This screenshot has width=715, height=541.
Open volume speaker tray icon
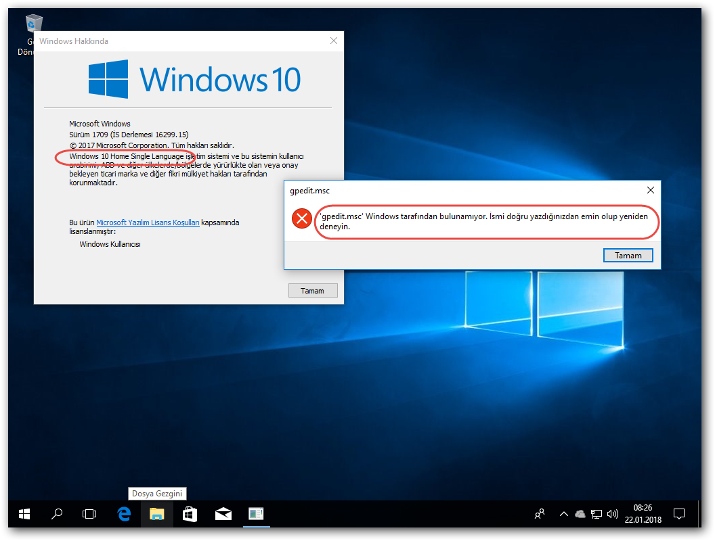tap(612, 514)
